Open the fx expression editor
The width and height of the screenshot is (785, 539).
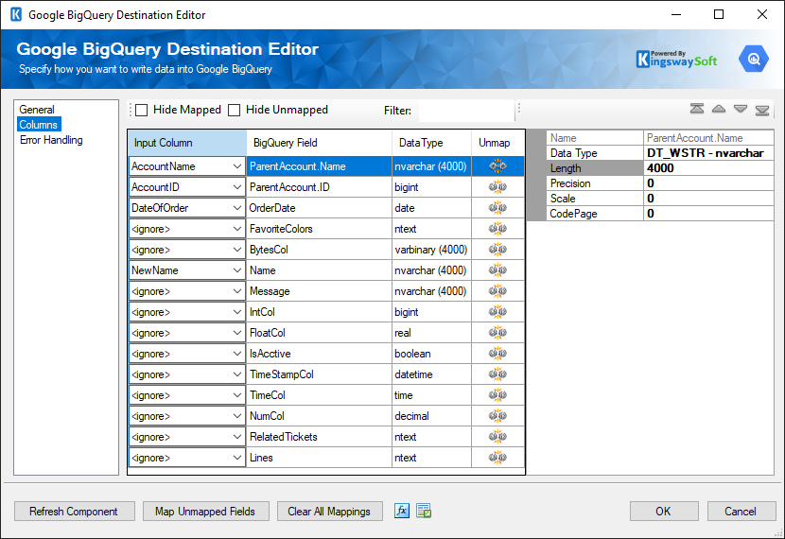click(402, 511)
